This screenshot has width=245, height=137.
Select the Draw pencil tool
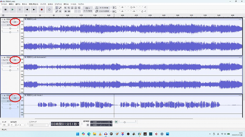tap(57, 11)
